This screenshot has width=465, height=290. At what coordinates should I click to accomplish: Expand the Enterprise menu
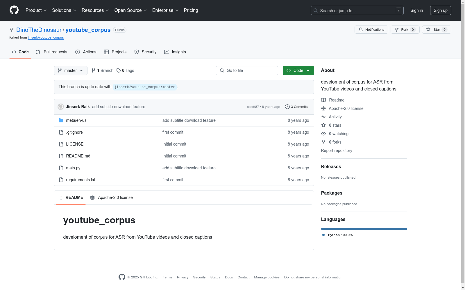tap(165, 10)
